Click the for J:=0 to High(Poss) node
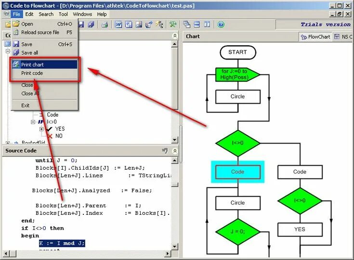Screen dimensions: 354x260 [x=237, y=74]
